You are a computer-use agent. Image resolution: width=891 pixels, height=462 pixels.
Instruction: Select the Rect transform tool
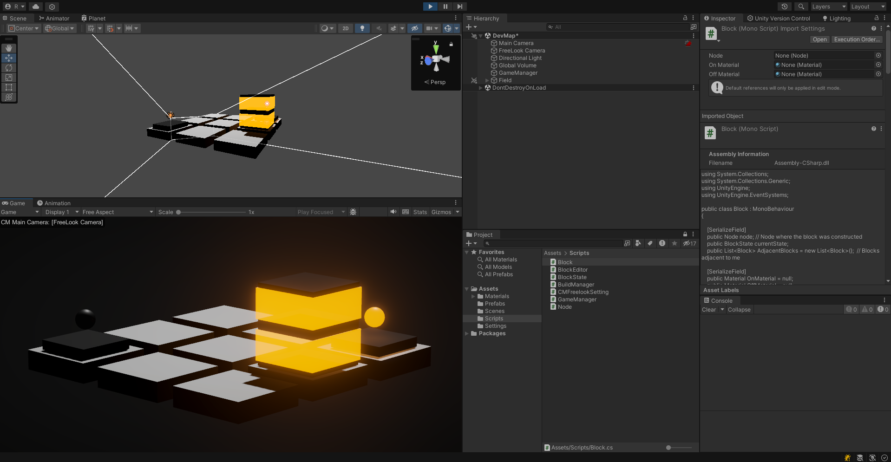pos(9,87)
